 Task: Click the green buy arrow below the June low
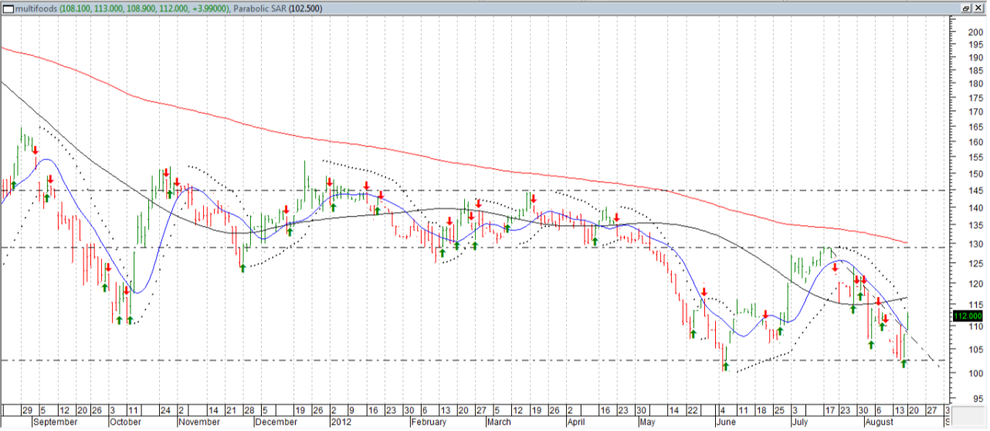click(x=725, y=367)
